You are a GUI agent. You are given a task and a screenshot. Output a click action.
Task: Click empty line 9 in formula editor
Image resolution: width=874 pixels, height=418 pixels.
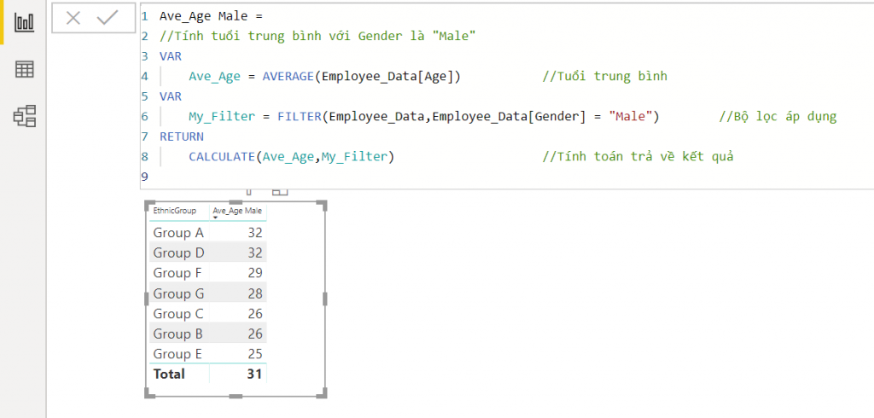(341, 177)
